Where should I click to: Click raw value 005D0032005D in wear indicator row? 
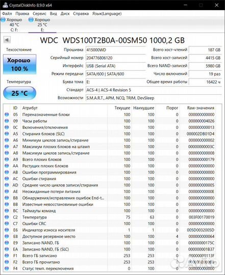201,230
